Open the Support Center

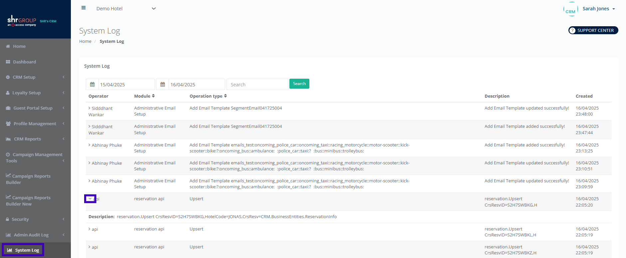coord(593,30)
